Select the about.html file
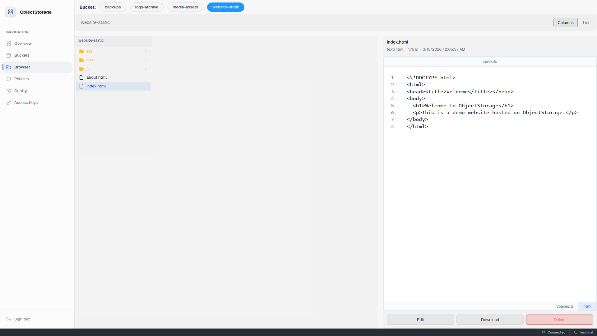Image resolution: width=597 pixels, height=336 pixels. coord(96,77)
